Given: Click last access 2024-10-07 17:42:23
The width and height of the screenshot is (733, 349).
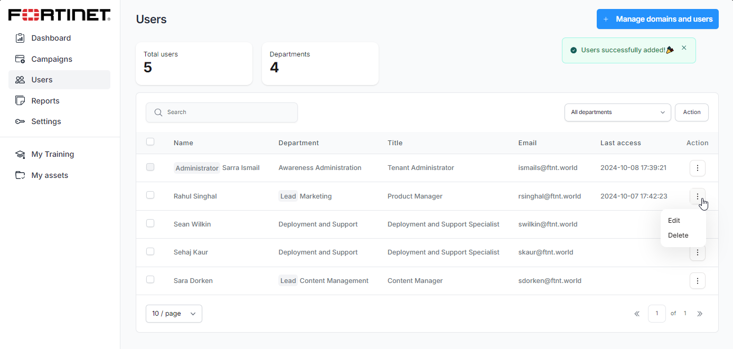Looking at the screenshot, I should pyautogui.click(x=634, y=196).
